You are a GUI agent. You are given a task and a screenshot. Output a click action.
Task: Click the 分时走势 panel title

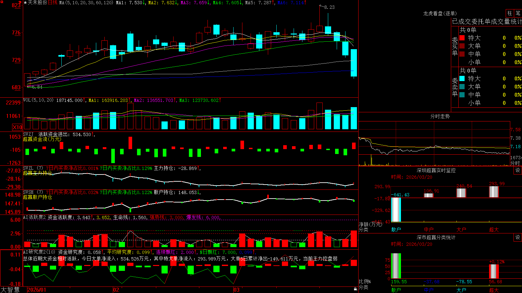[440, 116]
